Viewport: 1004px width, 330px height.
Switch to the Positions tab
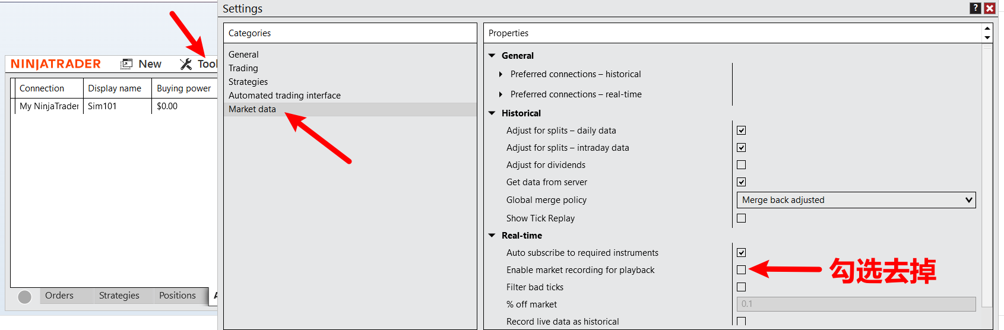pyautogui.click(x=177, y=296)
